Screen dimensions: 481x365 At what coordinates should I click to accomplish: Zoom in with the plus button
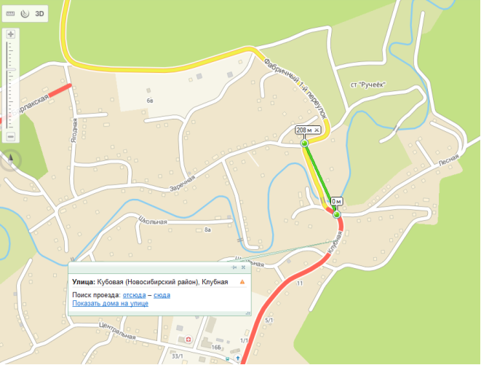[11, 34]
